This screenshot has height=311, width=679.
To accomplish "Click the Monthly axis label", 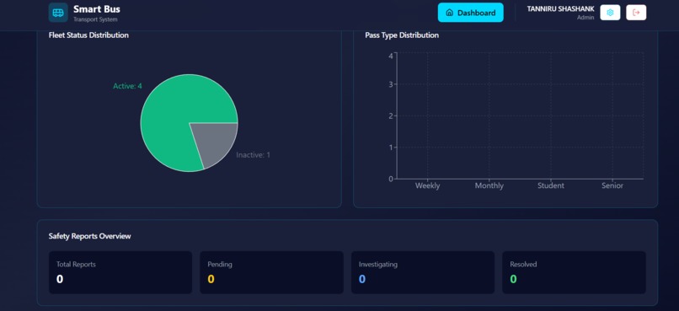I will (x=489, y=185).
